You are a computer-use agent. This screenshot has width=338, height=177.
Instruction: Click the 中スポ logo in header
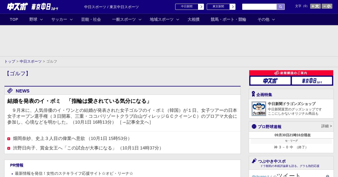[17, 6]
